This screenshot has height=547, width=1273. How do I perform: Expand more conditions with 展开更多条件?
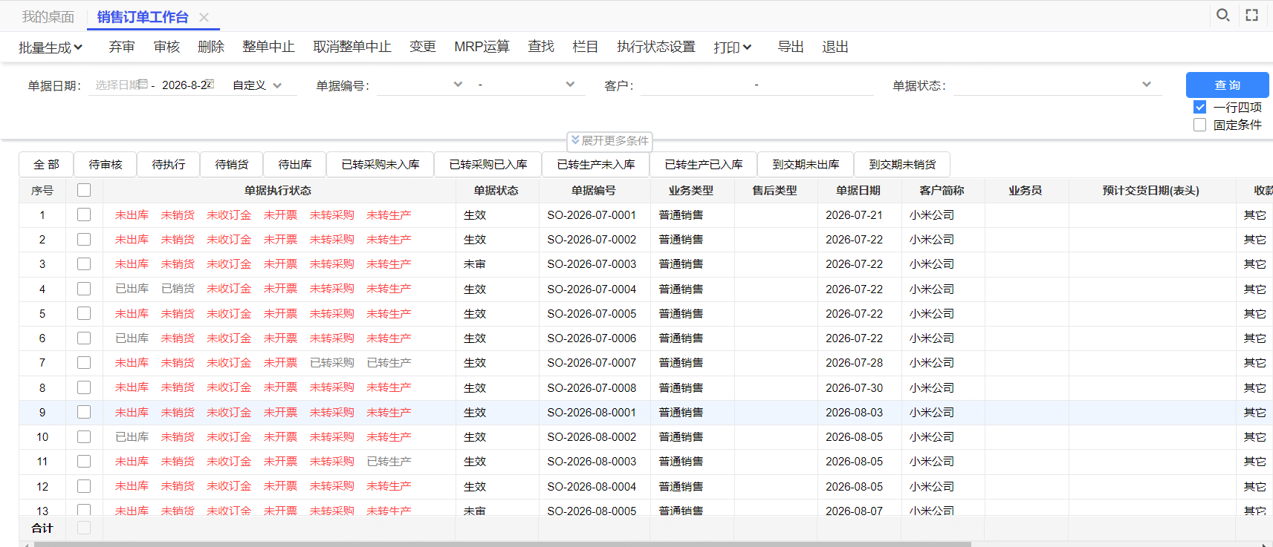609,140
